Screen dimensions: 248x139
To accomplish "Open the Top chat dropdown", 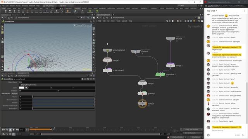I will 212,11.
